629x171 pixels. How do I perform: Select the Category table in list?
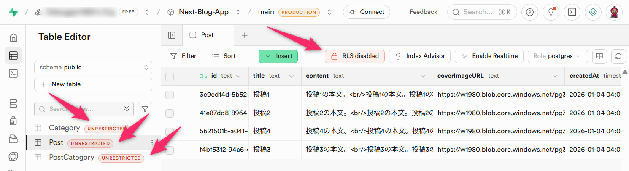pos(64,128)
